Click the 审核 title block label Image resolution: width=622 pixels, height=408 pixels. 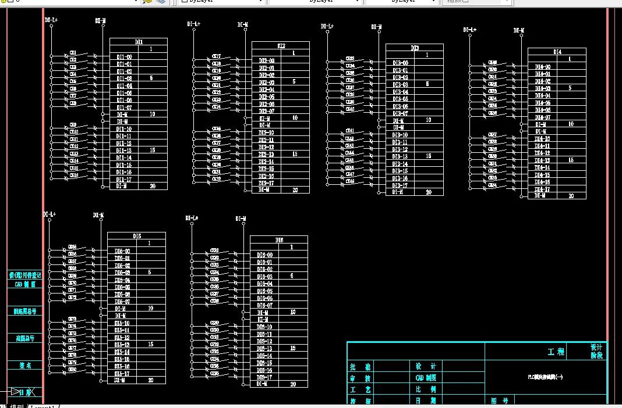[x=360, y=378]
